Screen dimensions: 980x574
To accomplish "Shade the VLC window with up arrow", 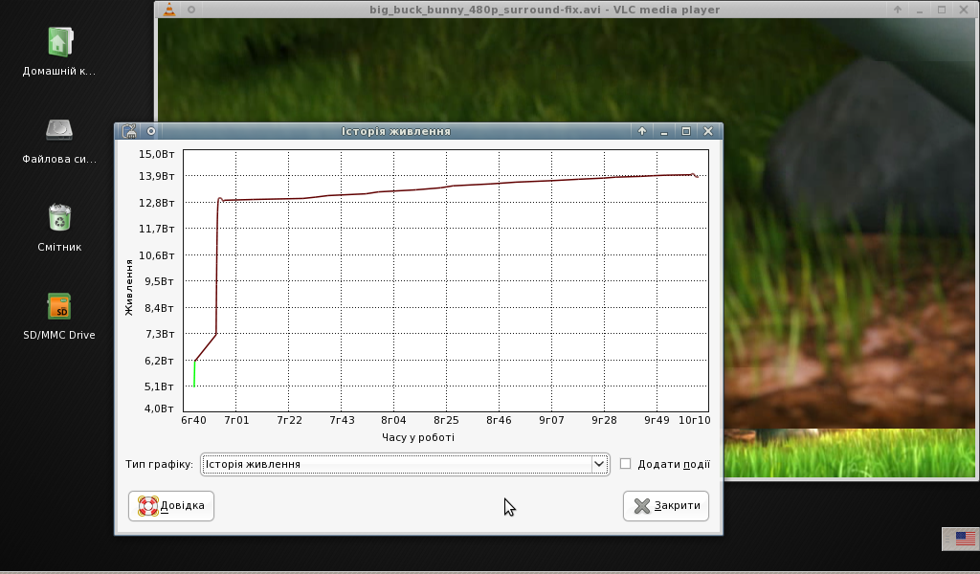I will pos(898,10).
